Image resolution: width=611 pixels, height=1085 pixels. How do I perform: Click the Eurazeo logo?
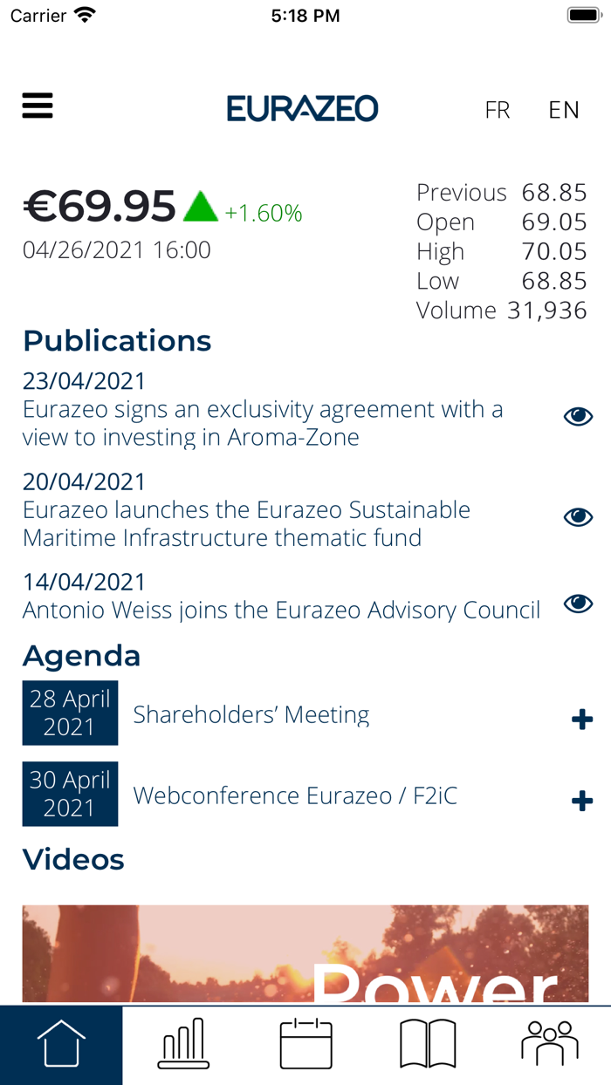pos(302,107)
